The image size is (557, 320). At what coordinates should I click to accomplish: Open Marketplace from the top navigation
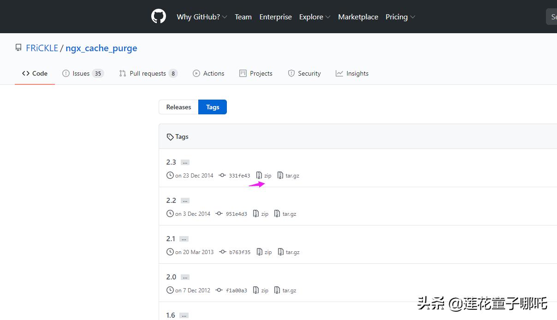tap(358, 17)
